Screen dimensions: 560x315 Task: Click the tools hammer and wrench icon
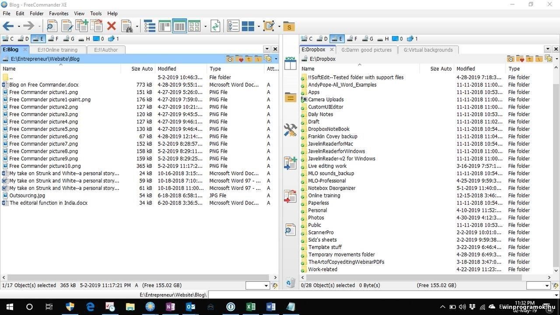290,130
